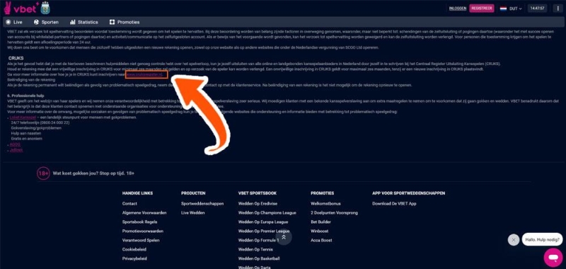Open Winboost link
This screenshot has width=566, height=269.
(320, 231)
